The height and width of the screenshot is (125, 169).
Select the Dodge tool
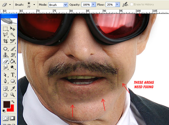coord(12,67)
